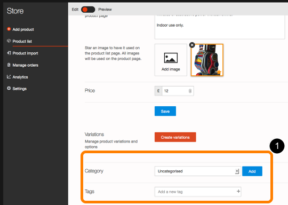The width and height of the screenshot is (288, 205).
Task: Click the Preview label next to the switch
Action: click(105, 10)
